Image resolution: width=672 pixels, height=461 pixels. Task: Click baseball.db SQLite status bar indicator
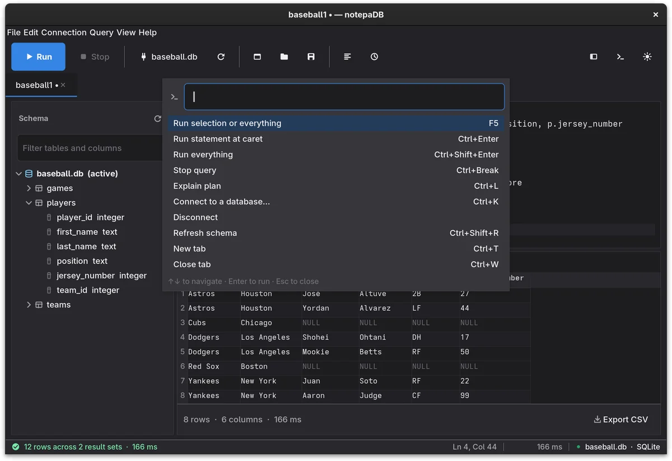(x=618, y=447)
